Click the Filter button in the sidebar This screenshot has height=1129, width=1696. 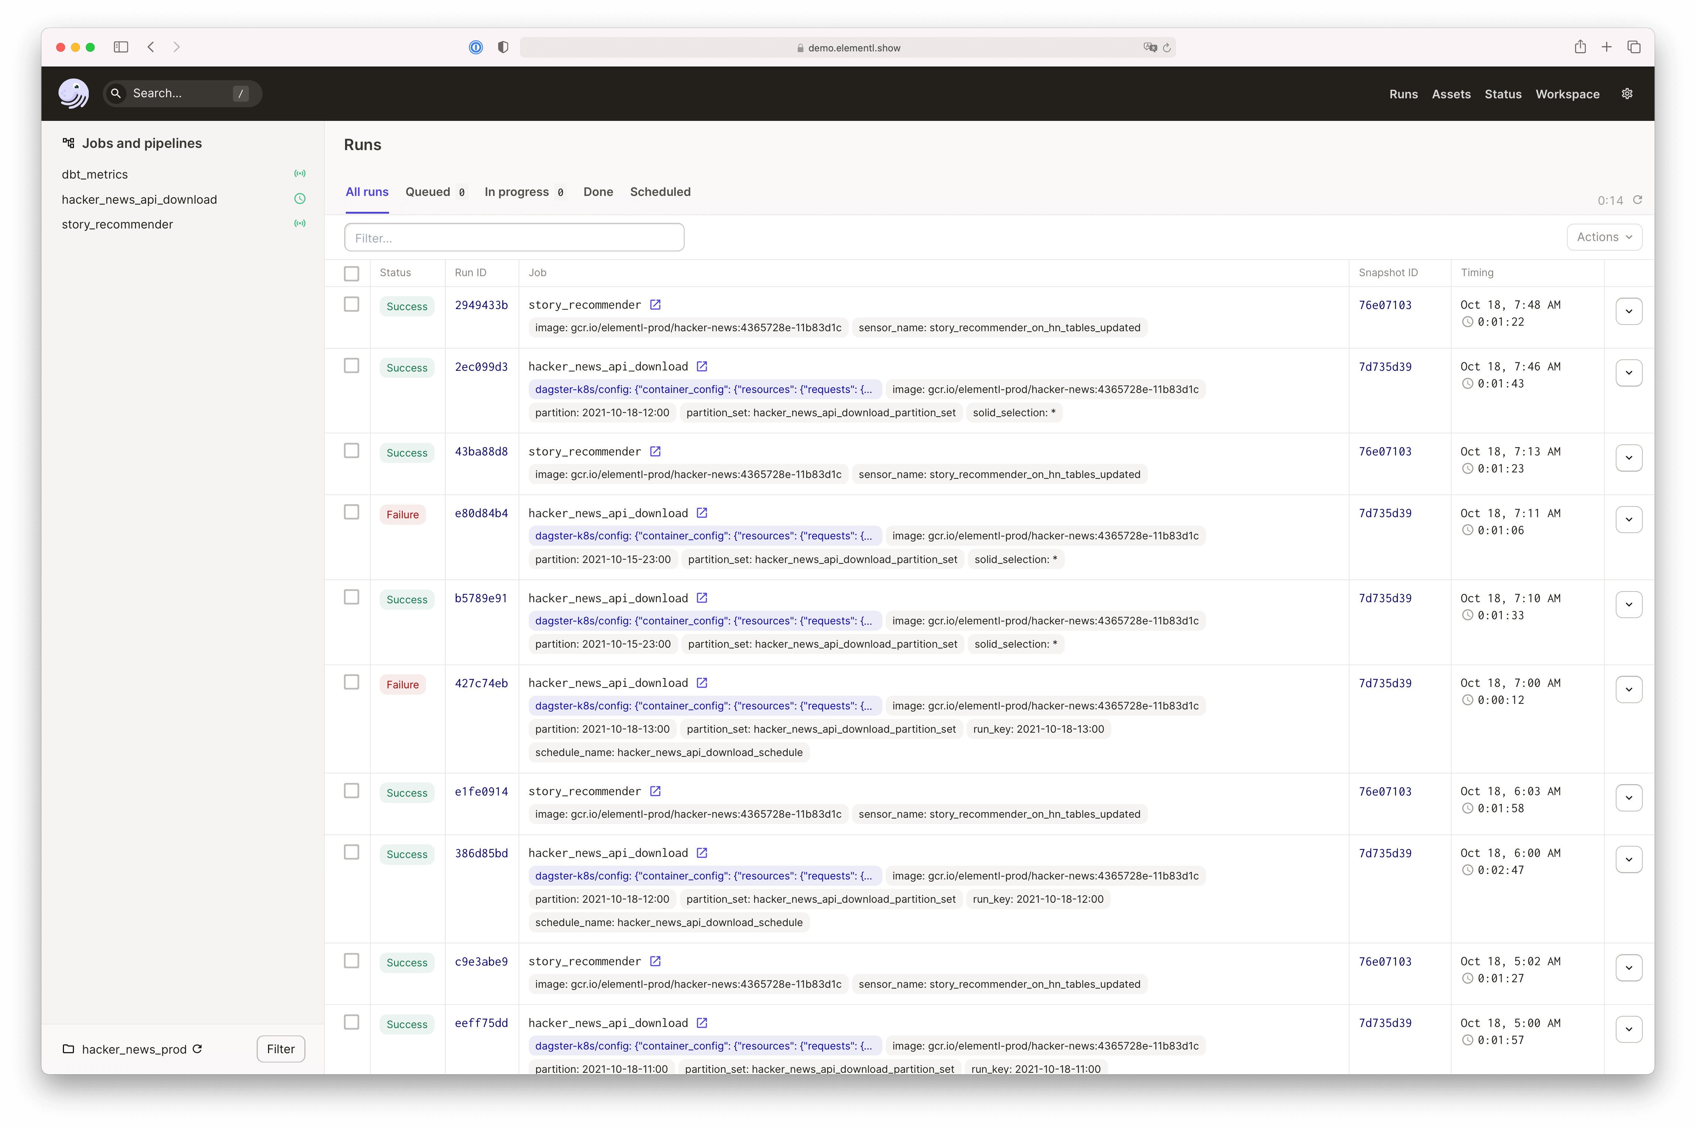click(x=280, y=1049)
